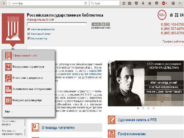Image resolution: width=184 pixels, height=138 pixels.
Task: Click the Pocket shield icon
Action: [x=136, y=3]
